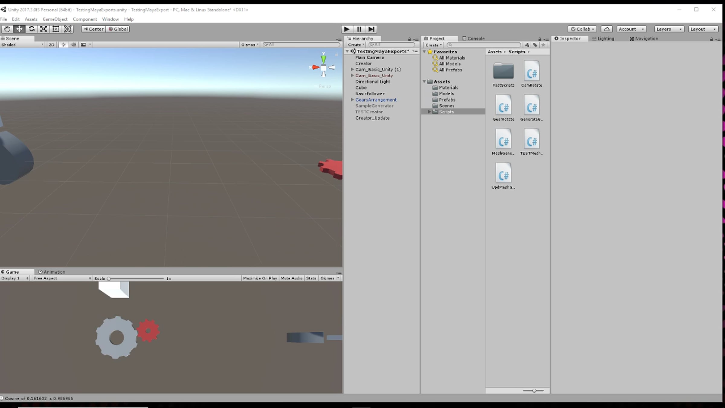Open Scene view Gizmos dropdown

250,45
